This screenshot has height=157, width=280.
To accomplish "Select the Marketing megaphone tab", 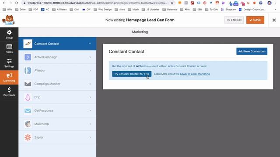I will 9,78.
